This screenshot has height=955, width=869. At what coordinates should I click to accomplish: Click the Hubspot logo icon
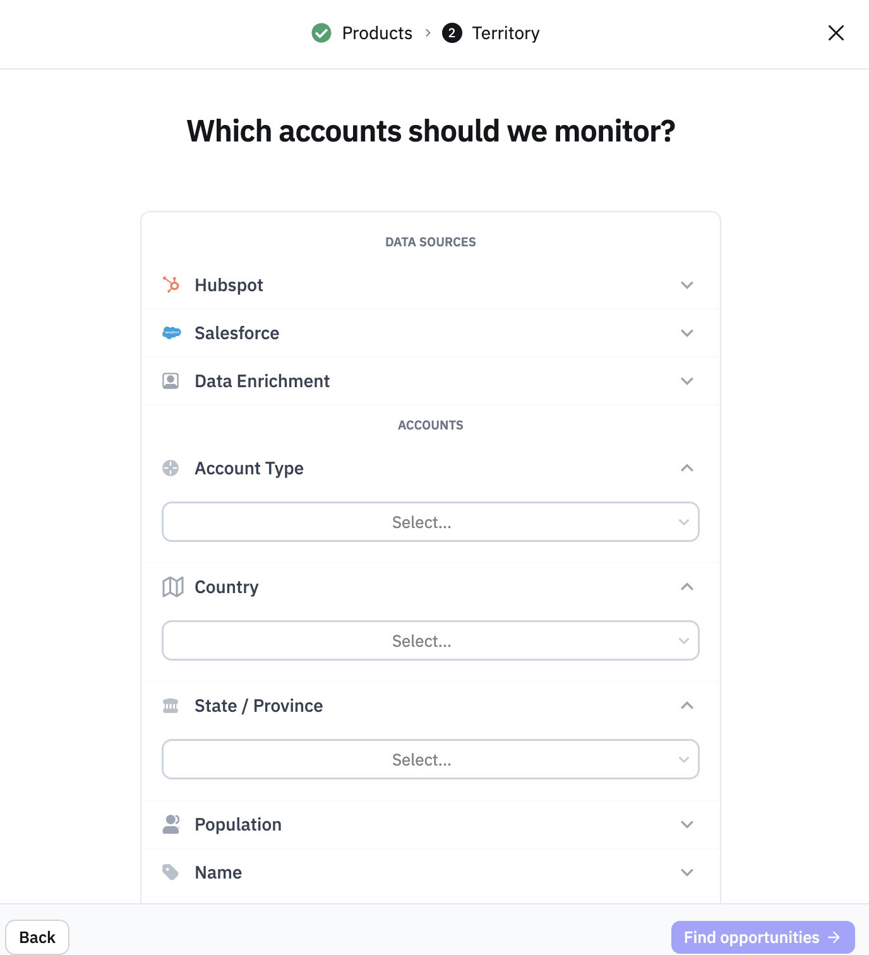[171, 285]
